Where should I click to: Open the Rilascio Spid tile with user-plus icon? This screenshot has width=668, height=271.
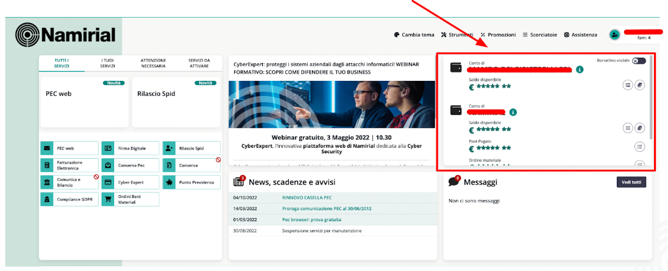[x=192, y=148]
